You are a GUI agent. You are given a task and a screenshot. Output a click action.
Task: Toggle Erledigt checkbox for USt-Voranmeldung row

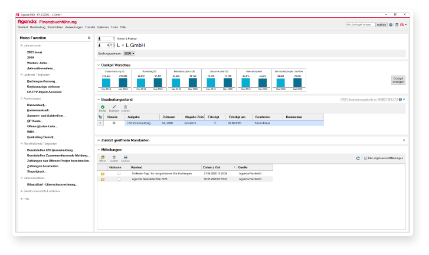[215, 123]
